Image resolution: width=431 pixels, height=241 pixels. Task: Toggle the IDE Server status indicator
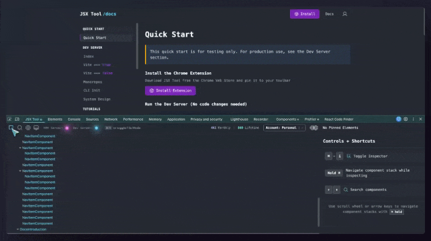pos(67,128)
